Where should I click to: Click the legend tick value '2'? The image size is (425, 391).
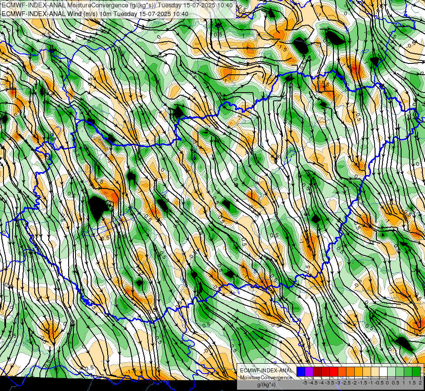(x=420, y=383)
